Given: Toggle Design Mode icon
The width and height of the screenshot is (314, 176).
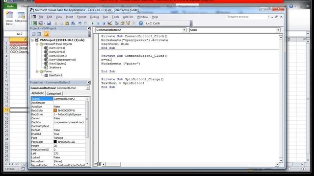Looking at the screenshot, I should (109, 23).
